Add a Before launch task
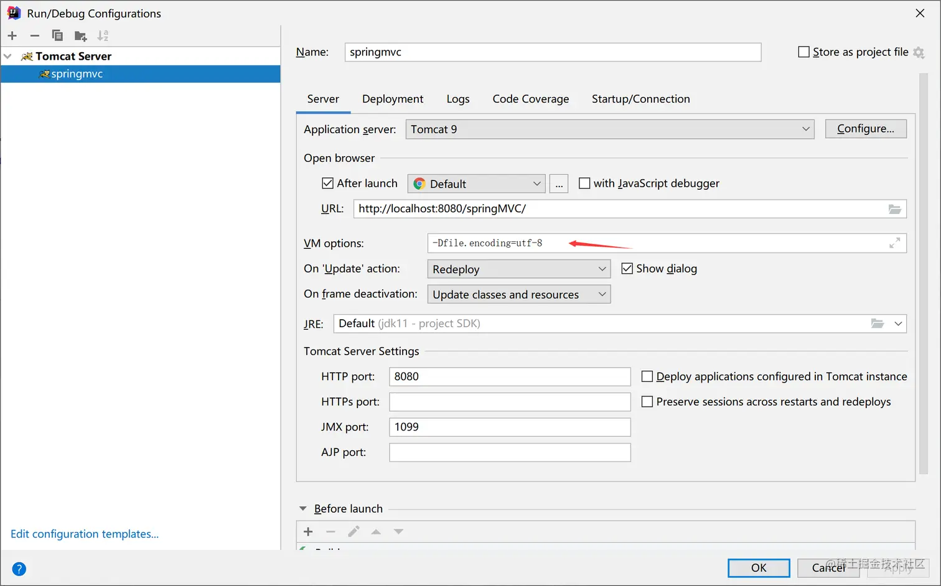Viewport: 941px width, 586px height. point(308,531)
